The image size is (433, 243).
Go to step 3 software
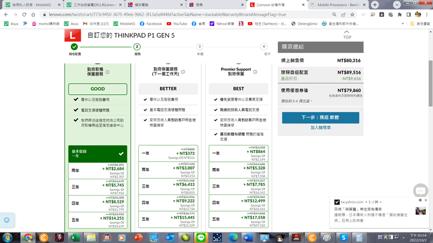[200, 47]
